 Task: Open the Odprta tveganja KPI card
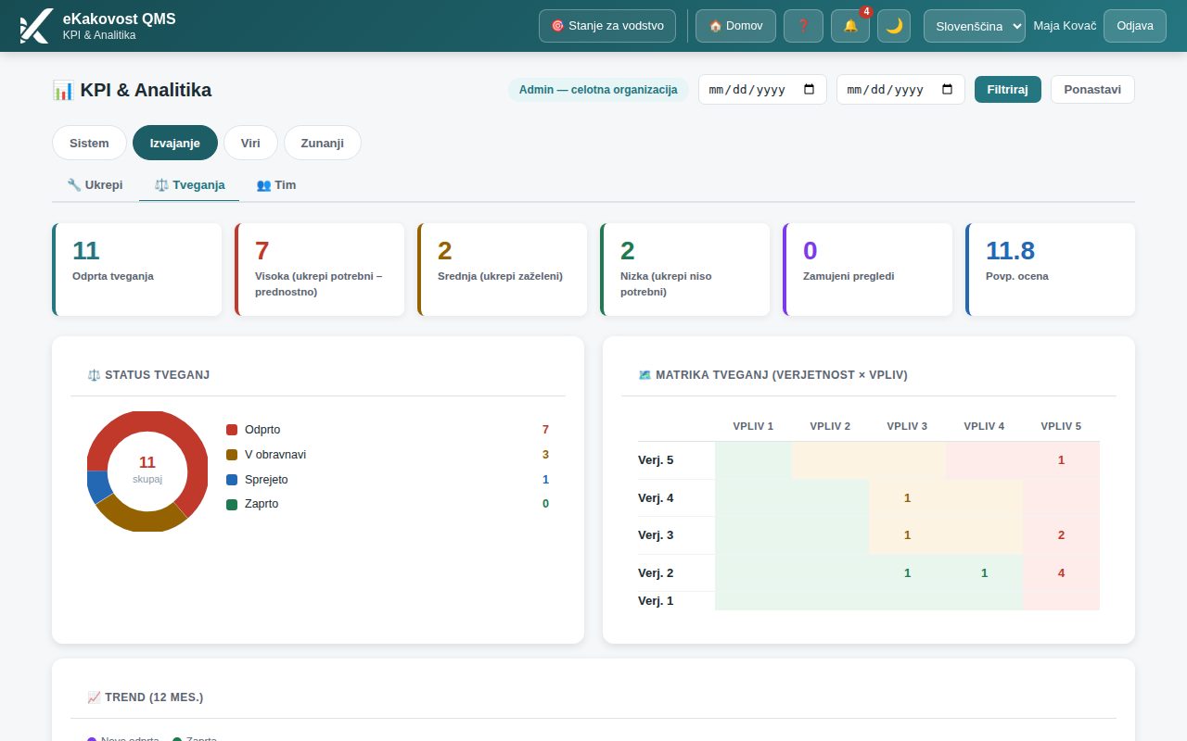(x=137, y=270)
